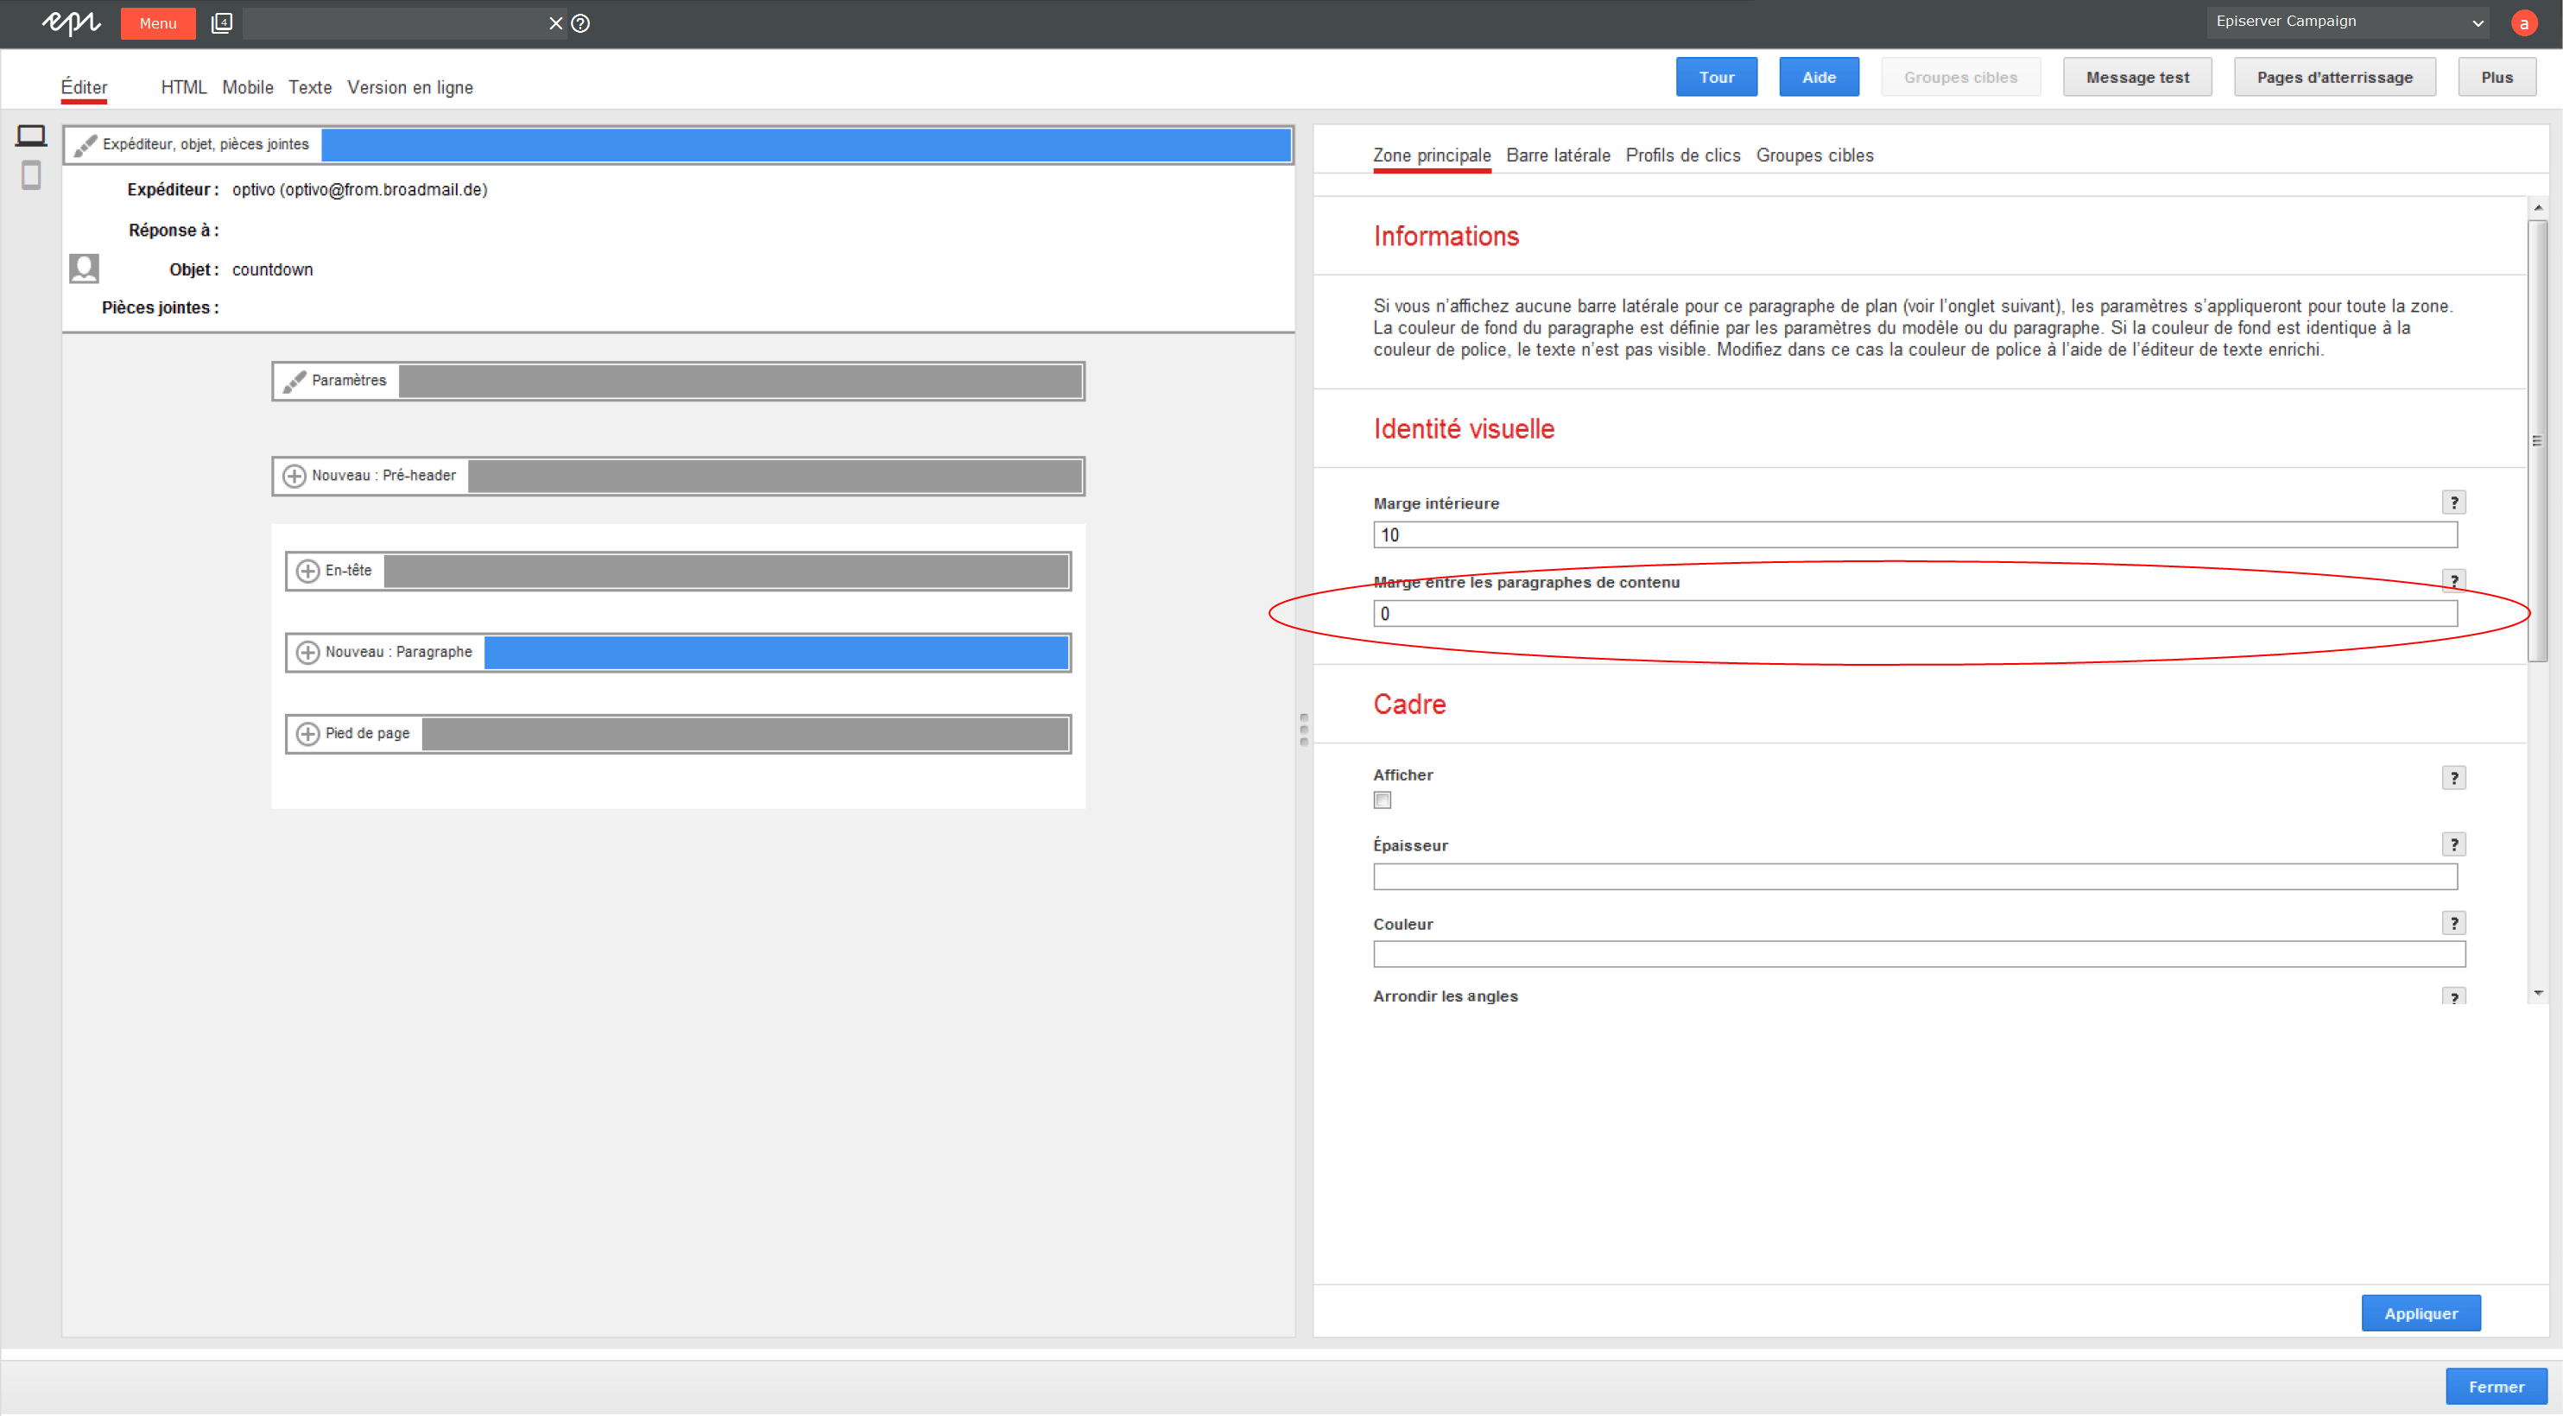Open the Éditer tab
Screen dimensions: 2563x1416
tap(84, 87)
